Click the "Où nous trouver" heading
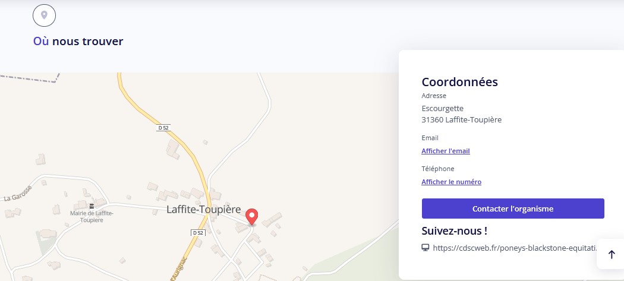Viewport: 624px width, 281px height. pos(78,42)
